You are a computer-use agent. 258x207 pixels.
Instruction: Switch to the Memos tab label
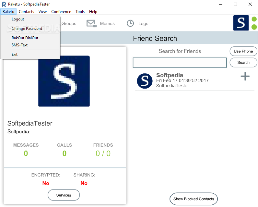107,24
